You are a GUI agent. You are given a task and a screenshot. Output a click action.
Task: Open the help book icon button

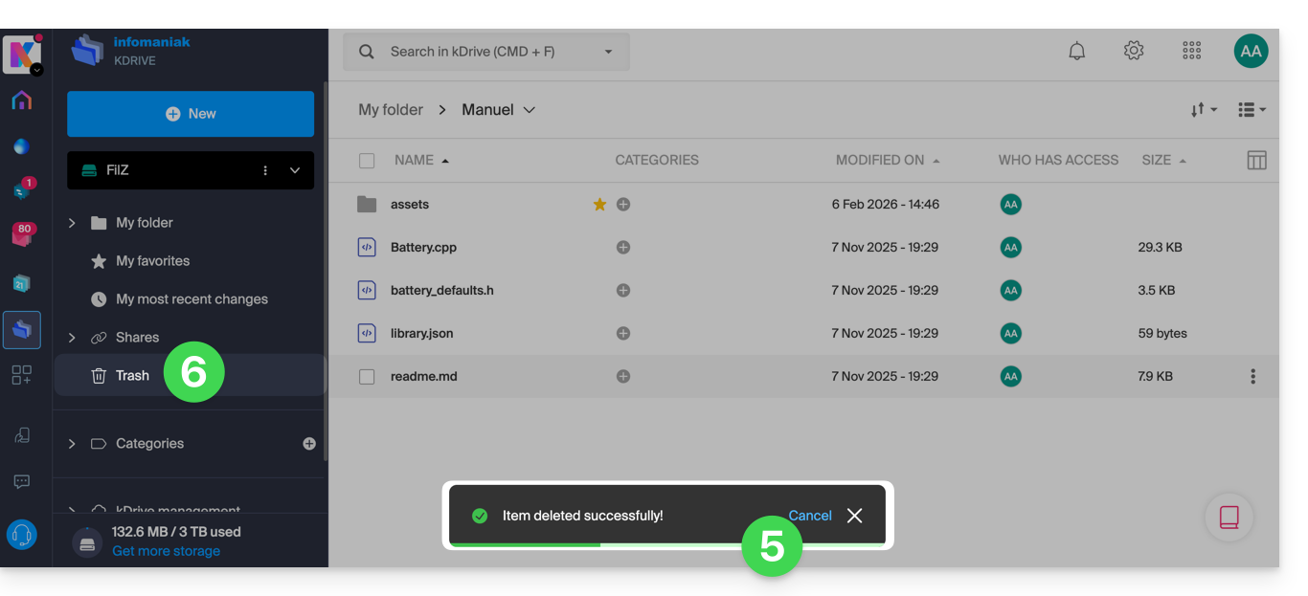pos(1229,517)
